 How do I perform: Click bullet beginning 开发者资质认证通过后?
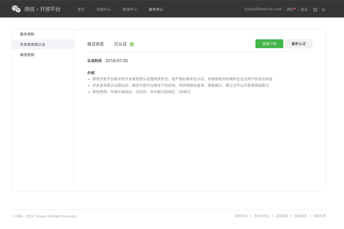[x=180, y=85]
